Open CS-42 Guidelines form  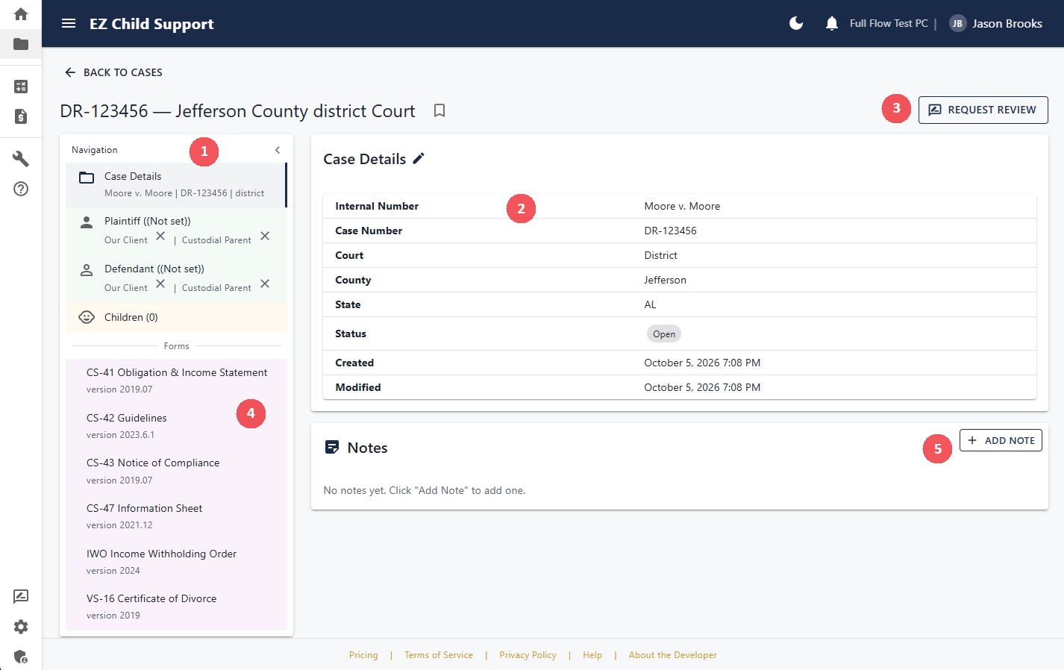(x=176, y=426)
